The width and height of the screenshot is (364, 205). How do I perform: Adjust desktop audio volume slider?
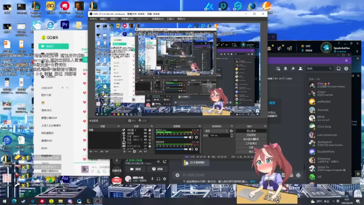pos(172,149)
